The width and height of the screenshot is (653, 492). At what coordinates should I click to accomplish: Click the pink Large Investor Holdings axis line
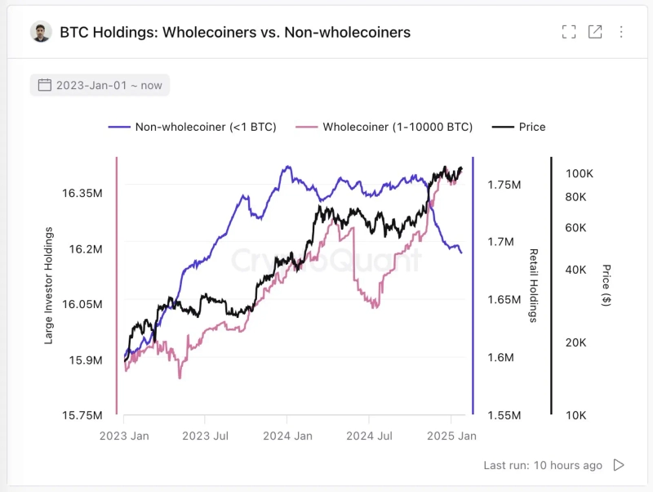coord(117,286)
